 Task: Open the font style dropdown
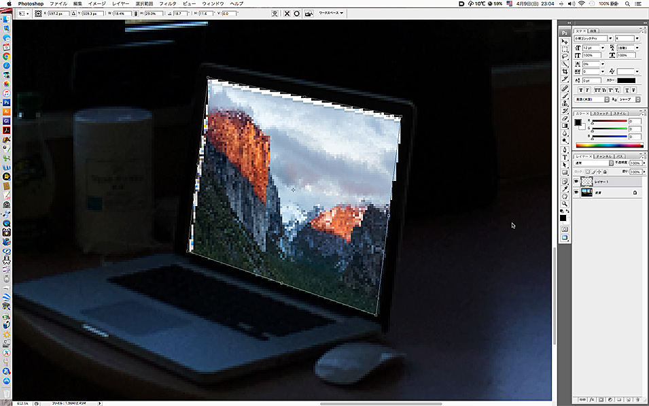click(x=637, y=39)
